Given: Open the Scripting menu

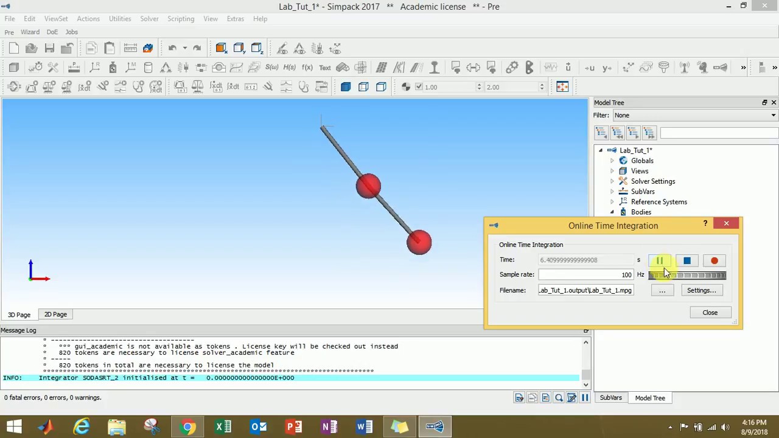Looking at the screenshot, I should (181, 19).
